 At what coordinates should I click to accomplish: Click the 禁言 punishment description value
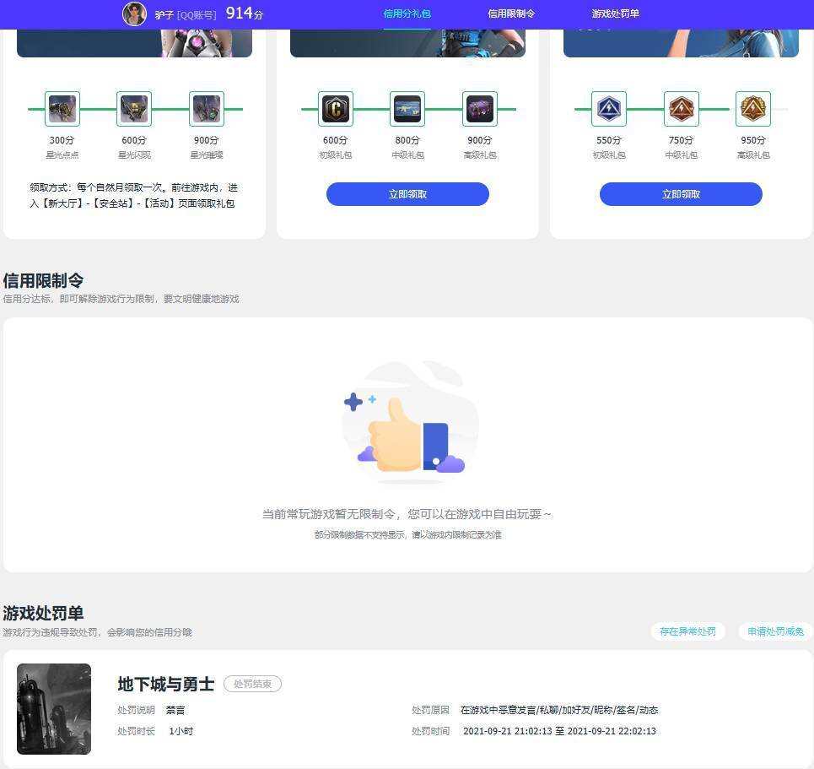[175, 710]
